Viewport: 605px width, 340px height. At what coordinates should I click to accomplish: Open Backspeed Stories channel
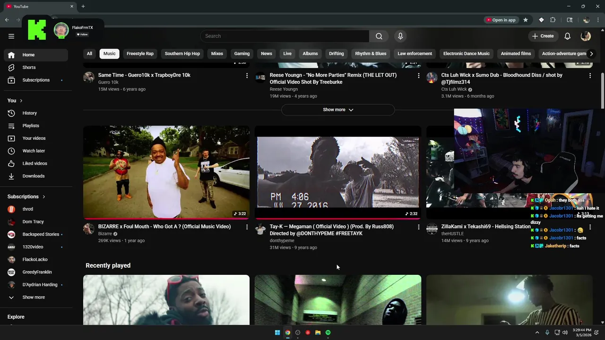pyautogui.click(x=36, y=234)
